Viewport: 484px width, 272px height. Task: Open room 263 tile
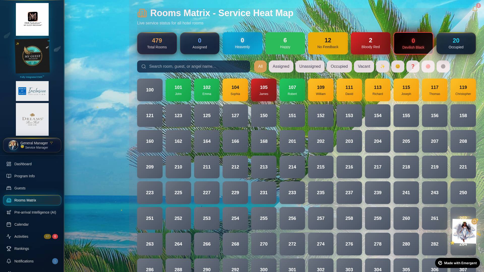pyautogui.click(x=150, y=244)
